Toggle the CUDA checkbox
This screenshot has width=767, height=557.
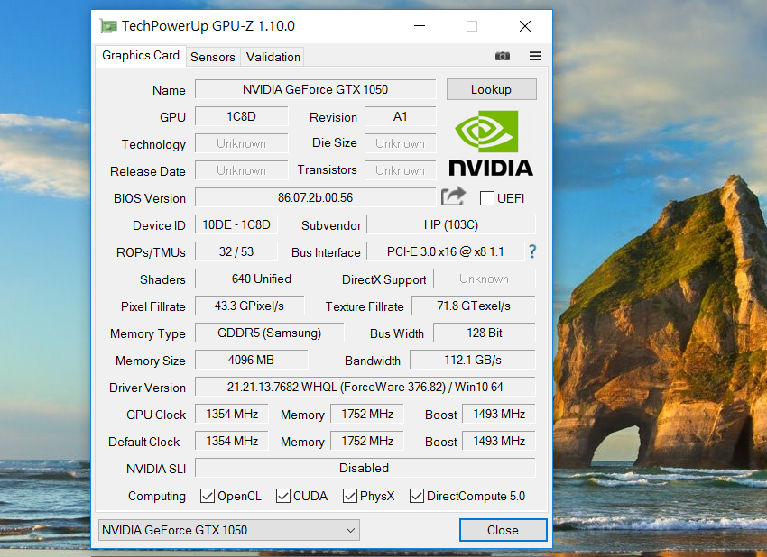tap(283, 496)
